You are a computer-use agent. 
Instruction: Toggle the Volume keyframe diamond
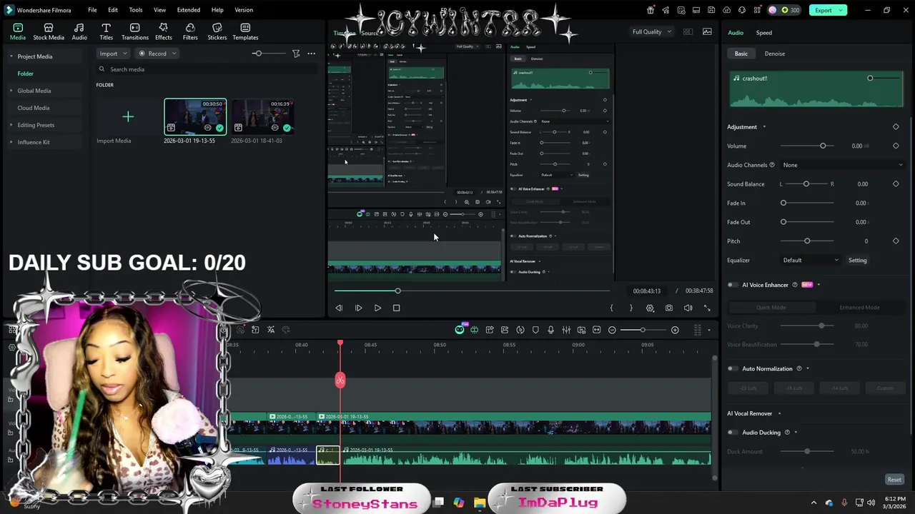896,146
